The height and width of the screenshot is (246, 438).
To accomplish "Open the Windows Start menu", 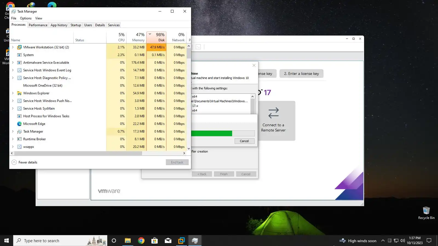I will click(x=7, y=241).
